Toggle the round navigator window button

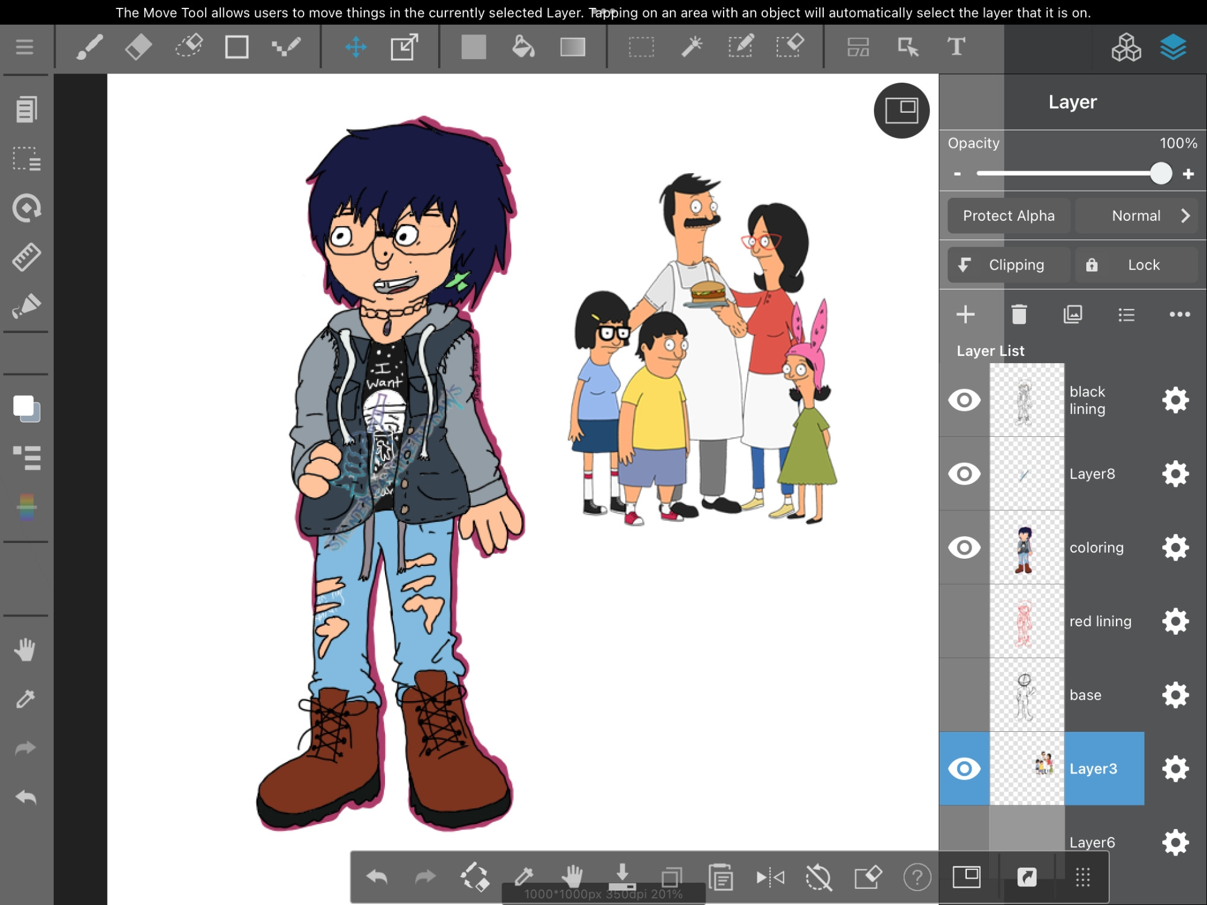pos(902,110)
